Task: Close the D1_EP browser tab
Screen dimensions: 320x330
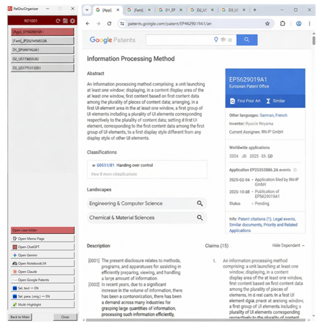Action: click(x=181, y=10)
